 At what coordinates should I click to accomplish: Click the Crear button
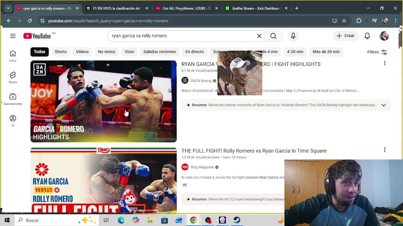tap(345, 36)
